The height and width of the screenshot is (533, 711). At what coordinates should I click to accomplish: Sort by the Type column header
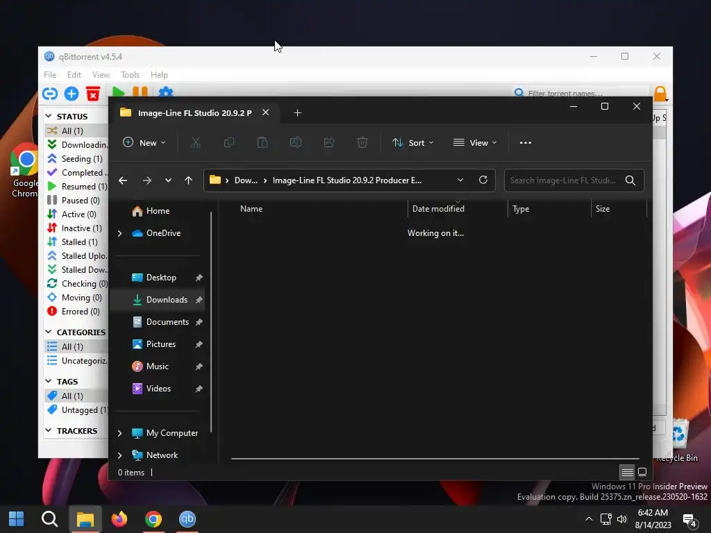521,208
